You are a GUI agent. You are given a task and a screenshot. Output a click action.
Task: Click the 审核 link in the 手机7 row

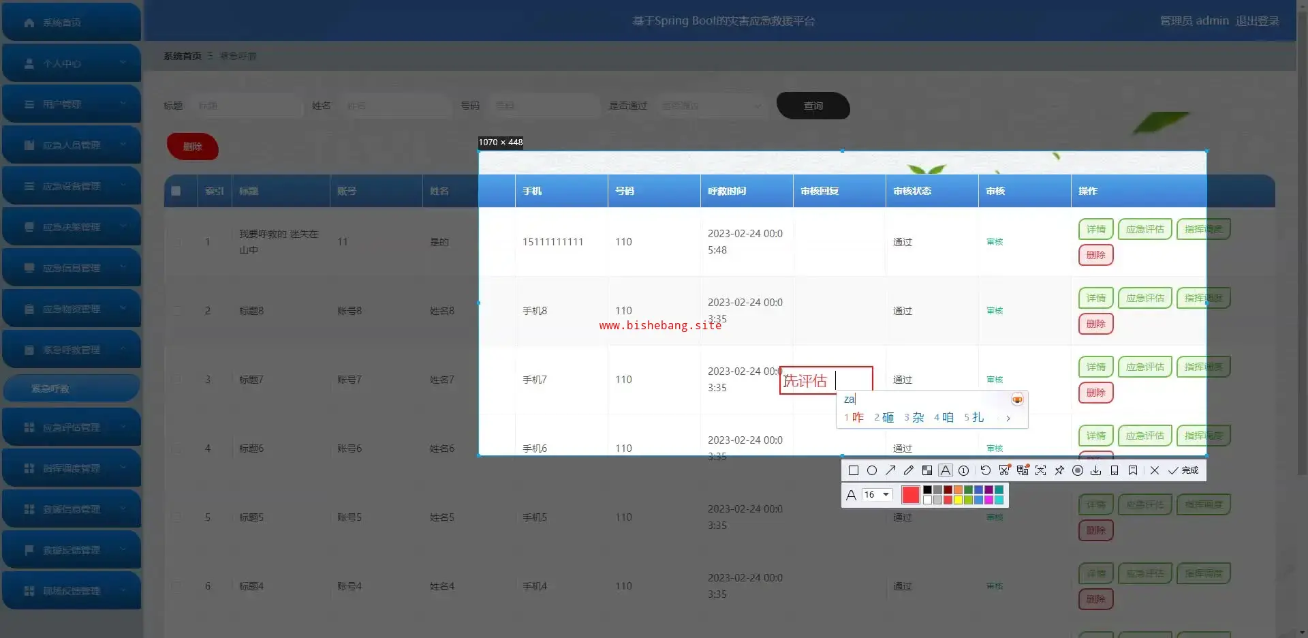pos(995,380)
